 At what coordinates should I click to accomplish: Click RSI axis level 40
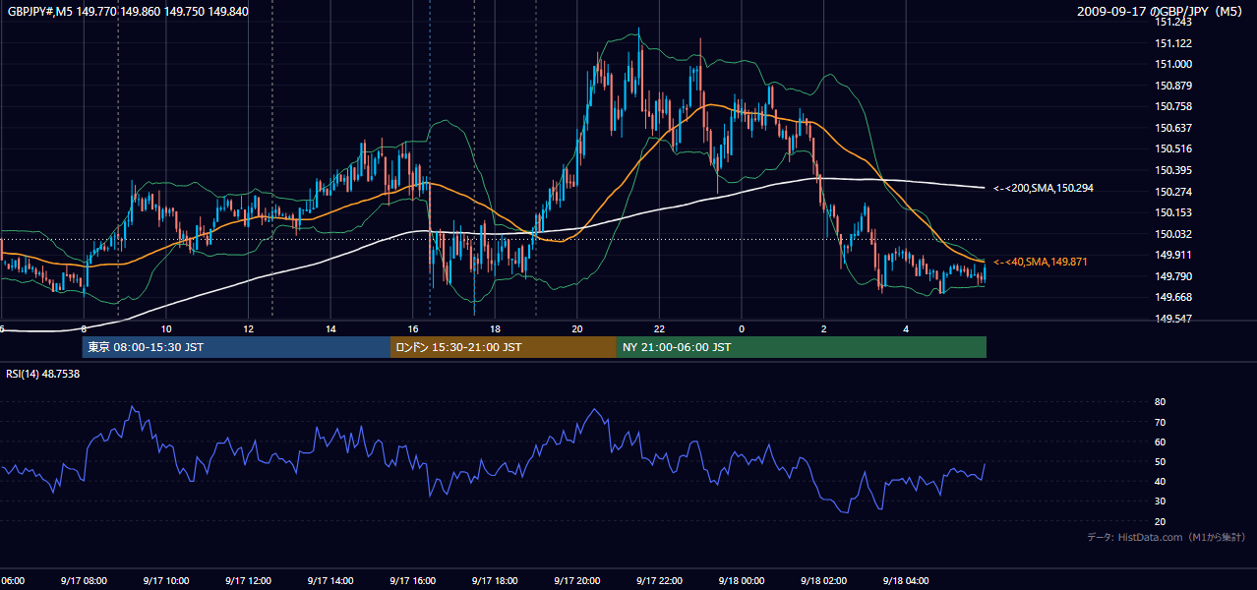click(x=1161, y=481)
